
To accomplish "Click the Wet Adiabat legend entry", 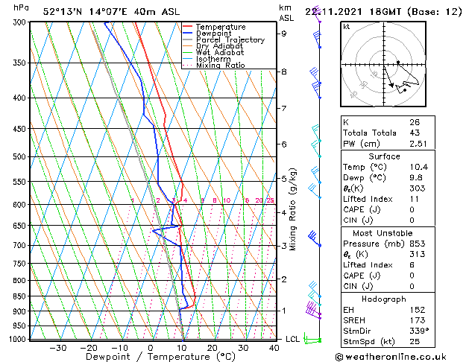I will (220, 52).
